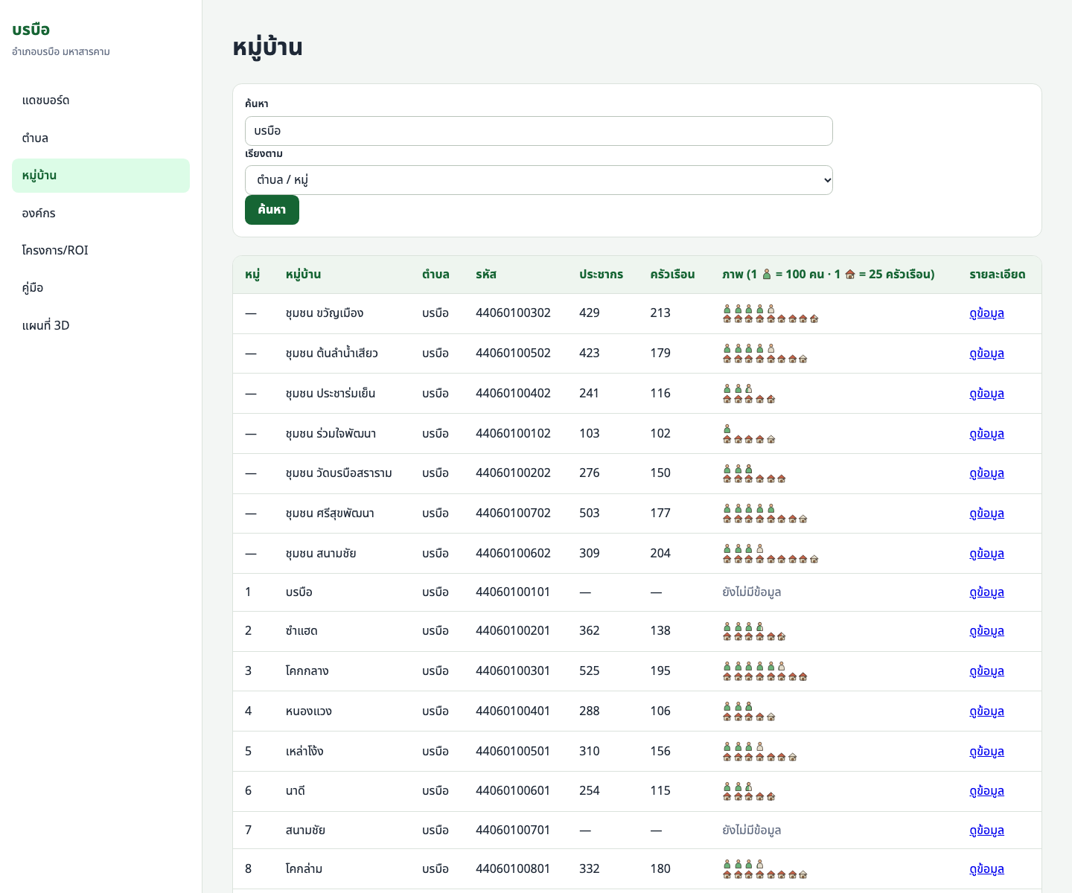Open ดูข้อมูล for หนองแวง
1072x893 pixels.
[x=986, y=711]
